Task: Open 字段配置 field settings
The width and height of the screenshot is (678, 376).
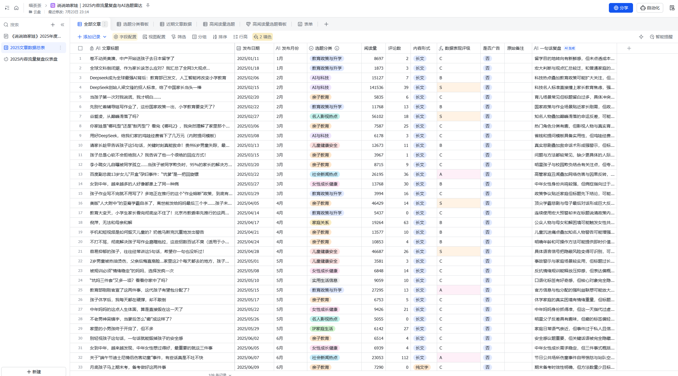Action: (x=125, y=37)
